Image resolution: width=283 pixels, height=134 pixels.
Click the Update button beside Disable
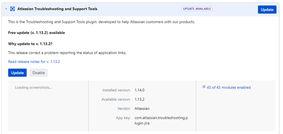(x=17, y=73)
